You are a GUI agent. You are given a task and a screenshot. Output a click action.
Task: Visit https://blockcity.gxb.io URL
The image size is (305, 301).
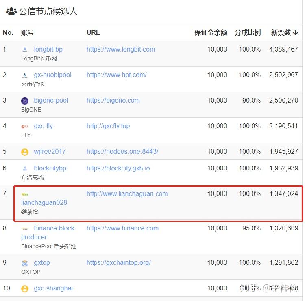point(118,168)
